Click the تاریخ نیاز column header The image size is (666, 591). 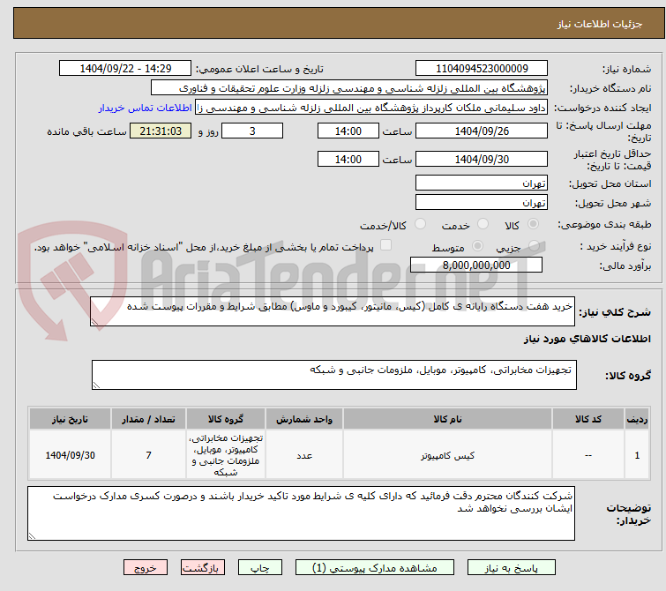70,419
